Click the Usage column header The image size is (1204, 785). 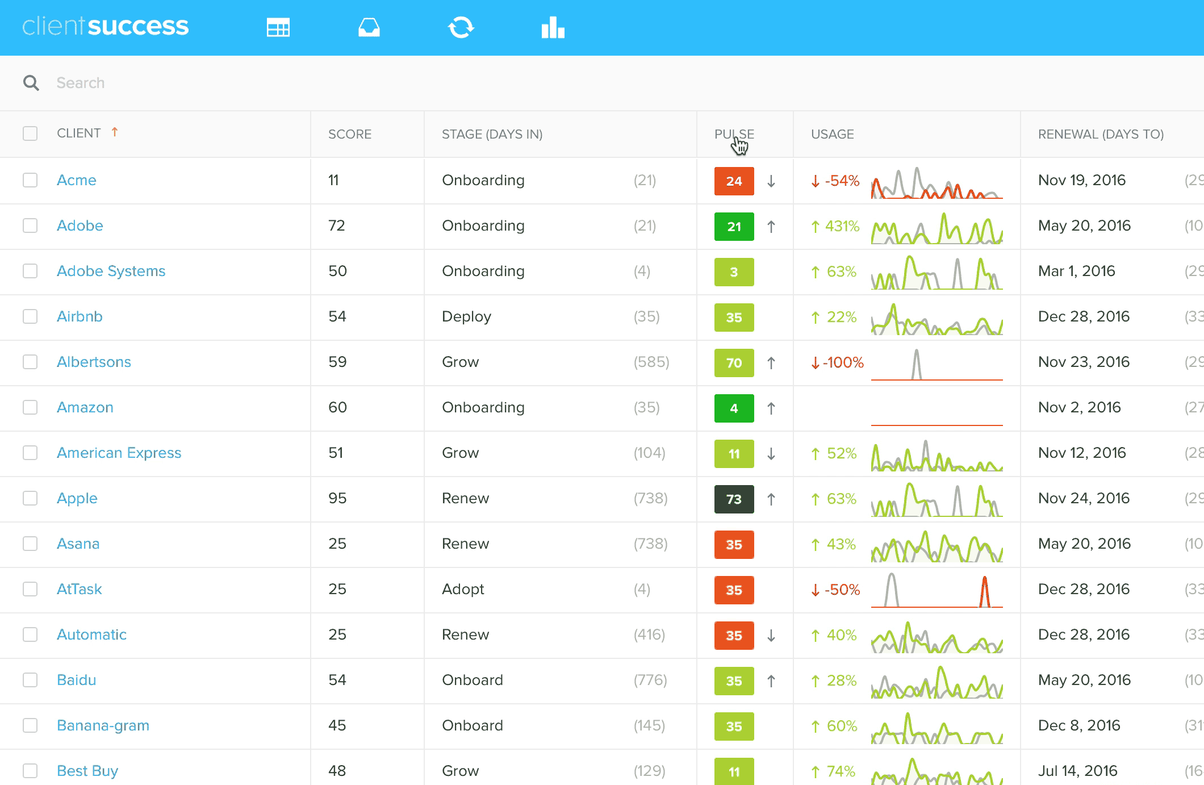tap(831, 134)
